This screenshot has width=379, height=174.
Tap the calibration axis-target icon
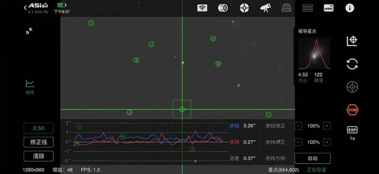352,41
